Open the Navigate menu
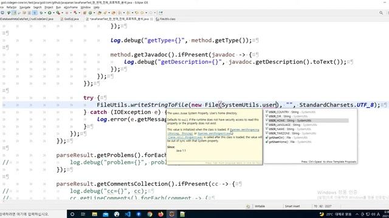Viewport: 389px width, 218px height. point(25,7)
